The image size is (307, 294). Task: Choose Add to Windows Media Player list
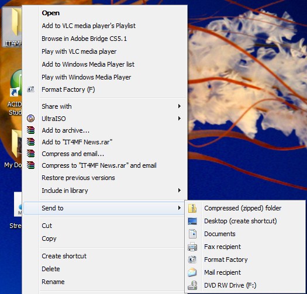pos(105,64)
